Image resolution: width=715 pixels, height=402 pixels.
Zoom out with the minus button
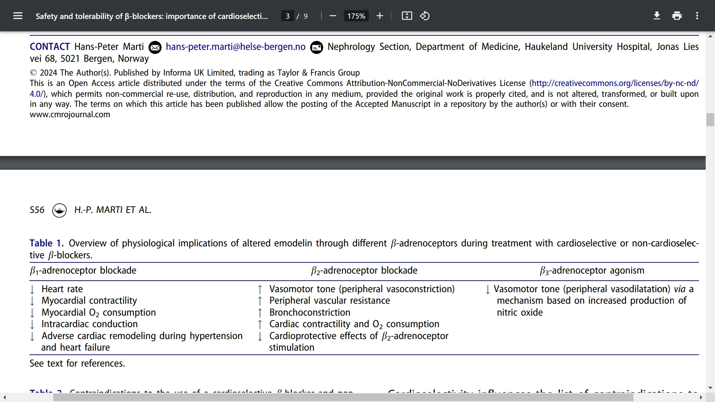click(333, 16)
